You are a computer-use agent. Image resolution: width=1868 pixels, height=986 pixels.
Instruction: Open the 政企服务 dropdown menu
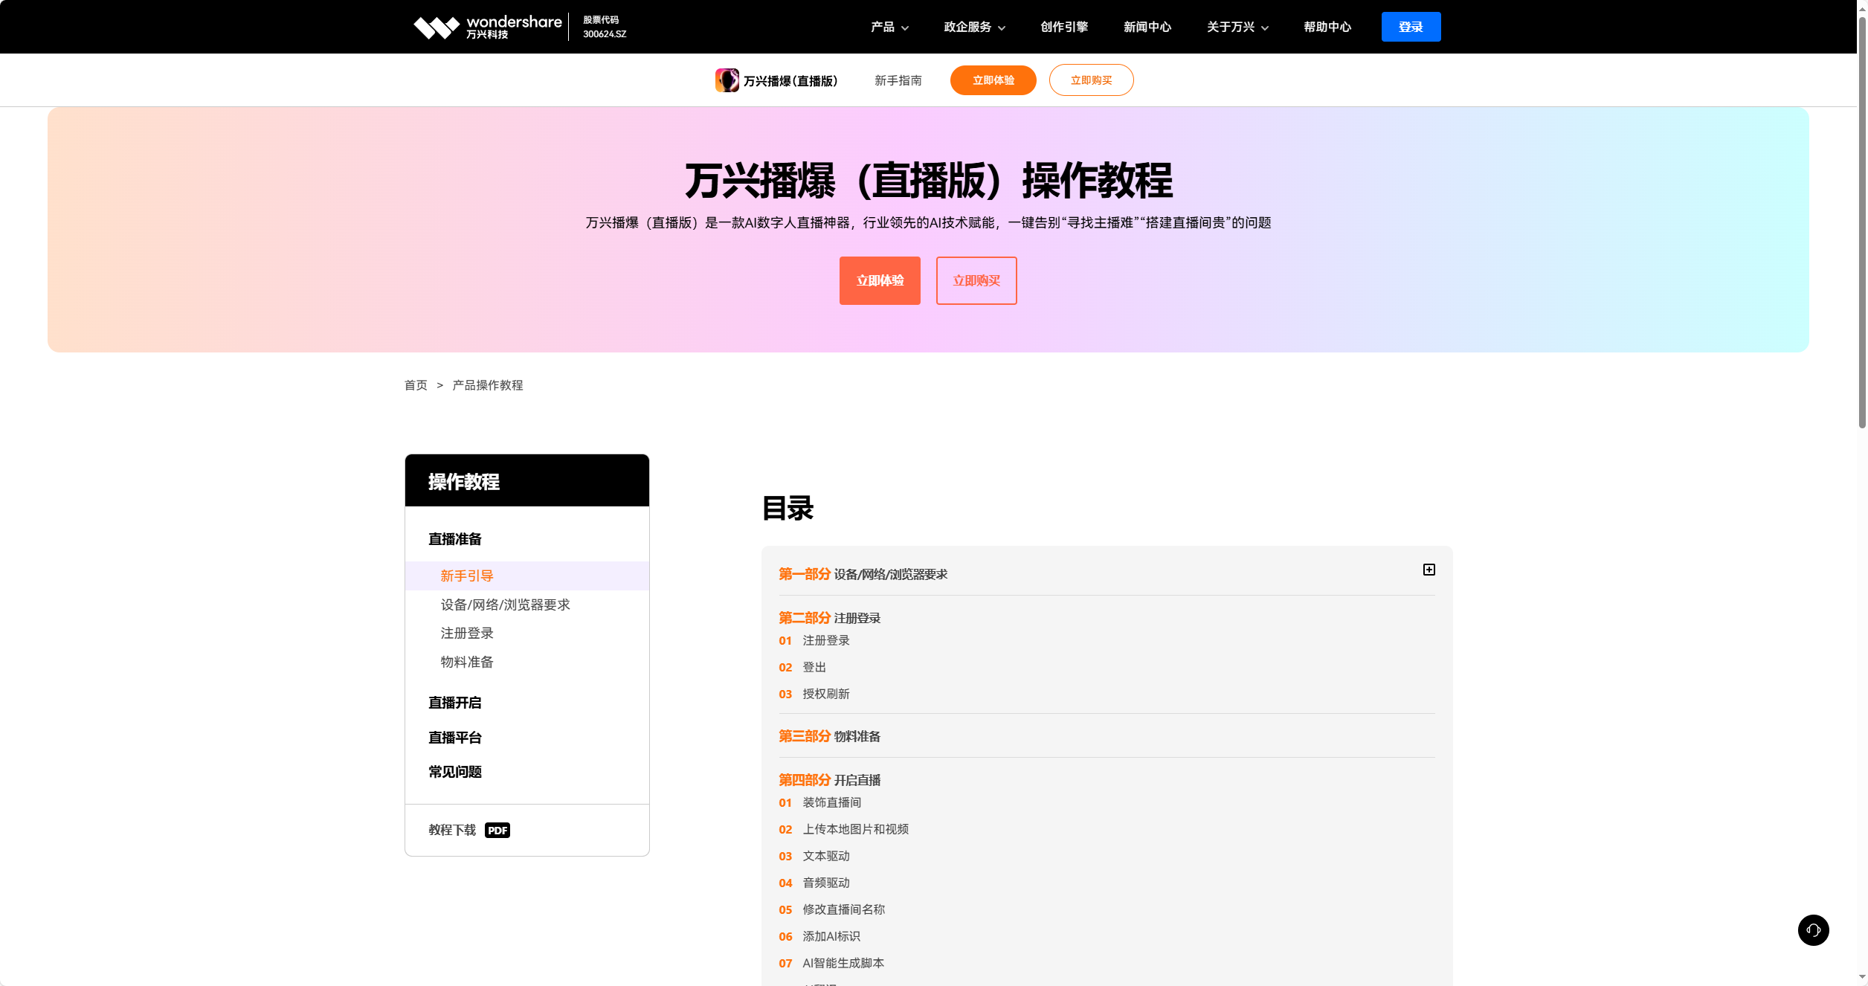click(974, 27)
